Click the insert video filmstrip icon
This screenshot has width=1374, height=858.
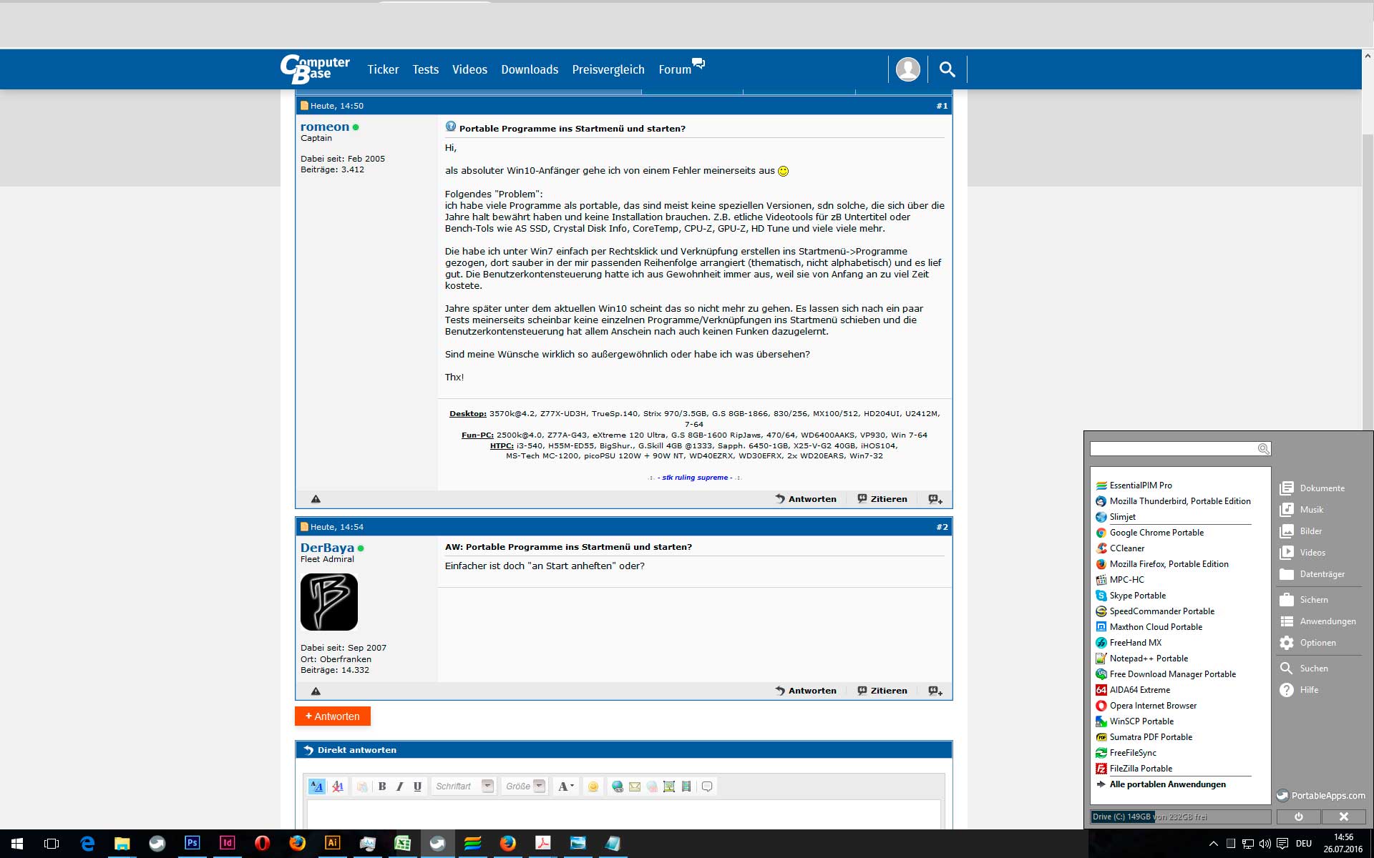[x=686, y=786]
